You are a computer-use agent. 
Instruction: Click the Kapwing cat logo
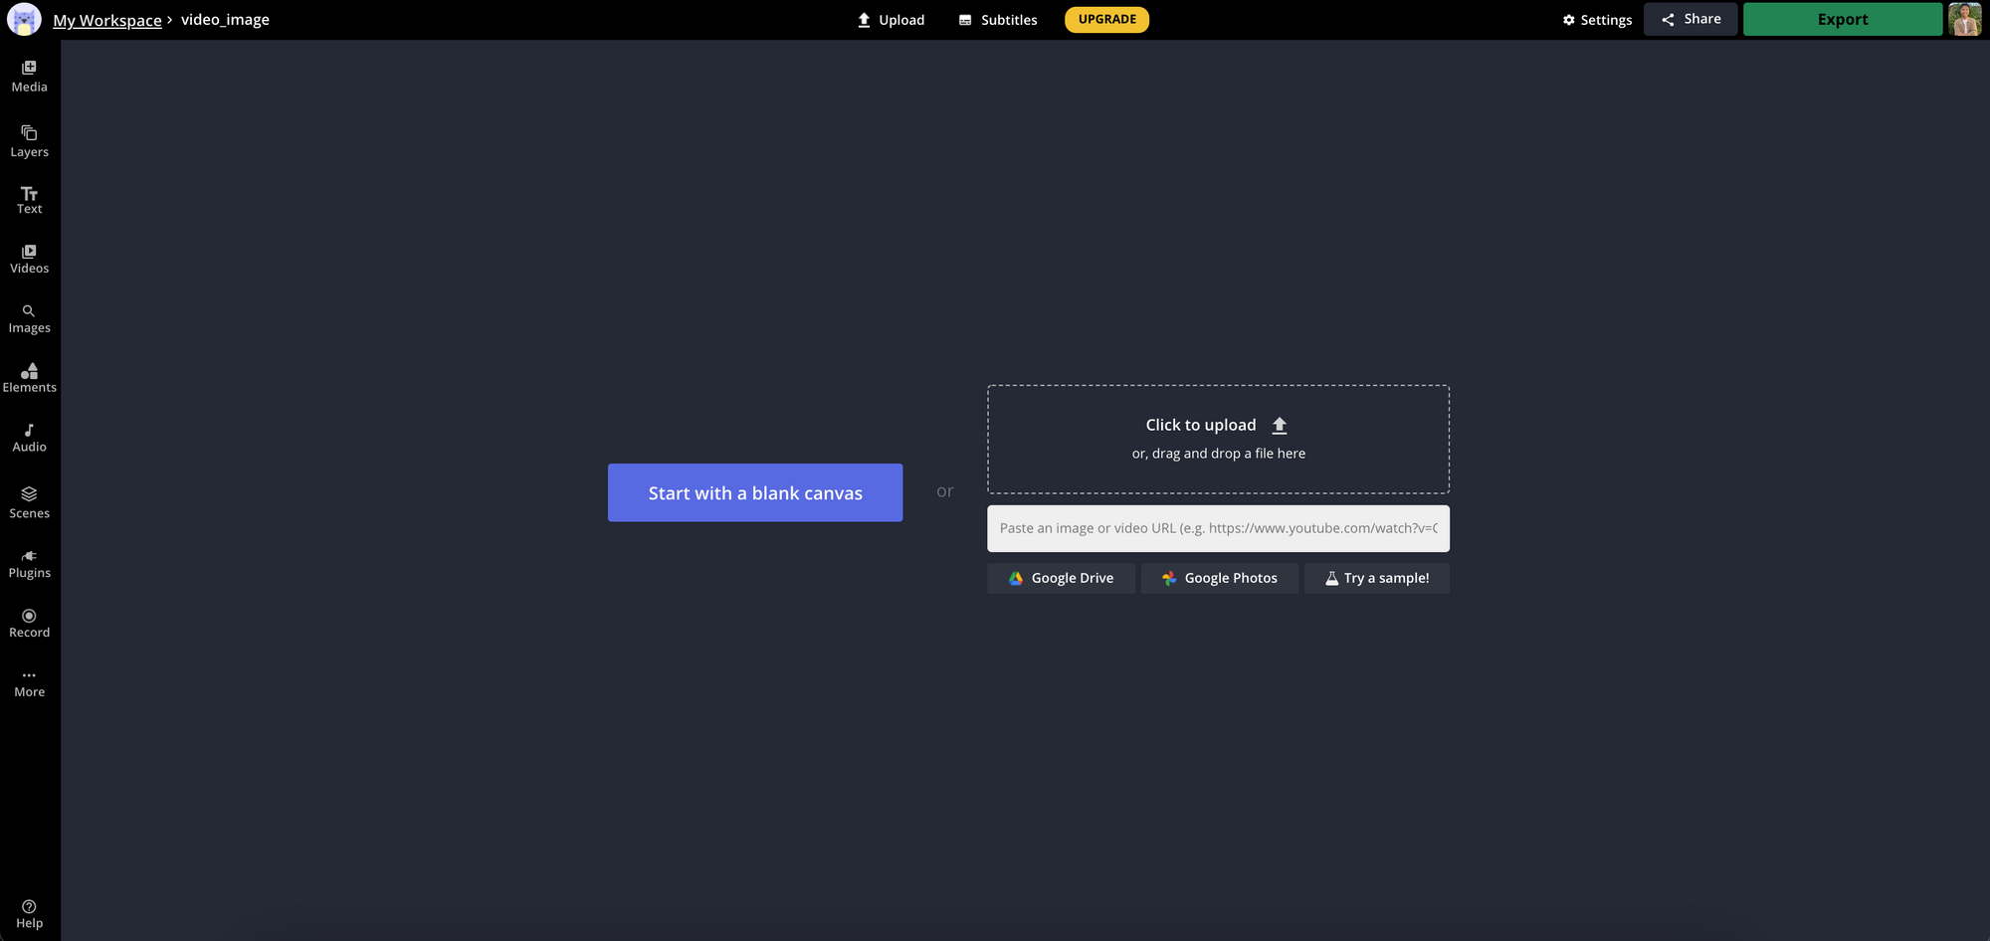24,19
